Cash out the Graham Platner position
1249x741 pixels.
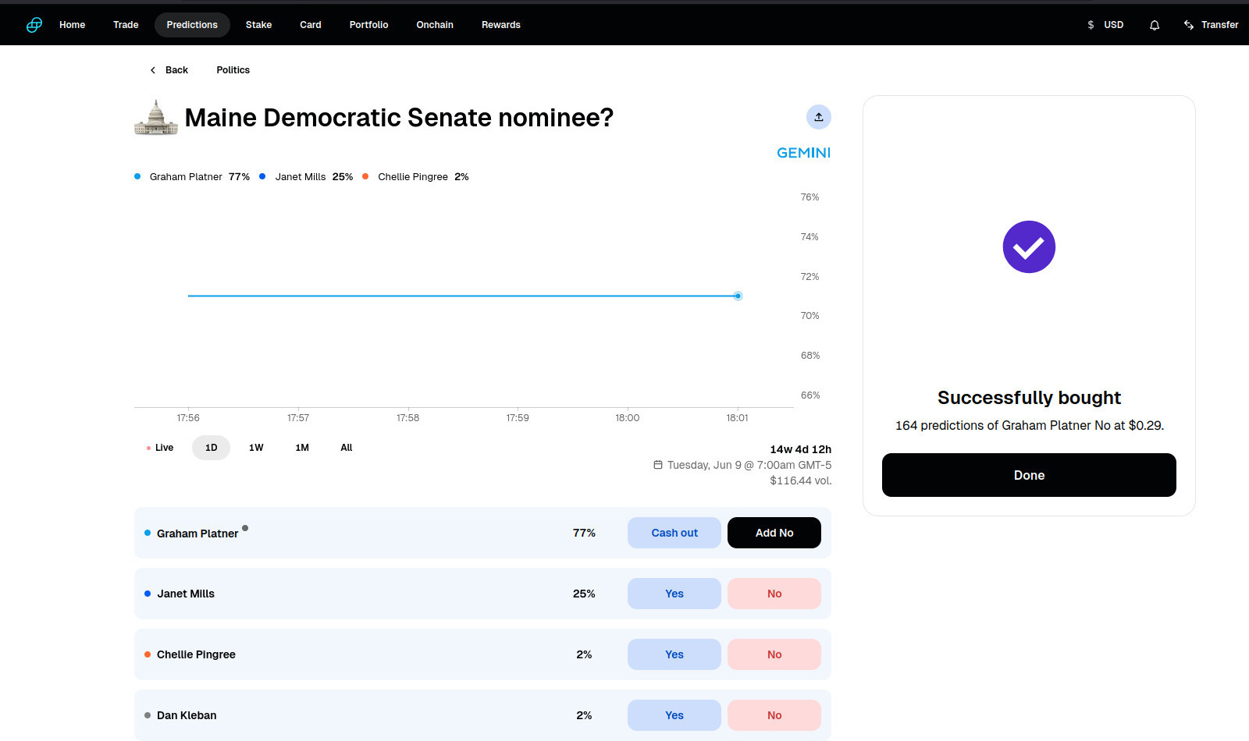click(x=674, y=533)
